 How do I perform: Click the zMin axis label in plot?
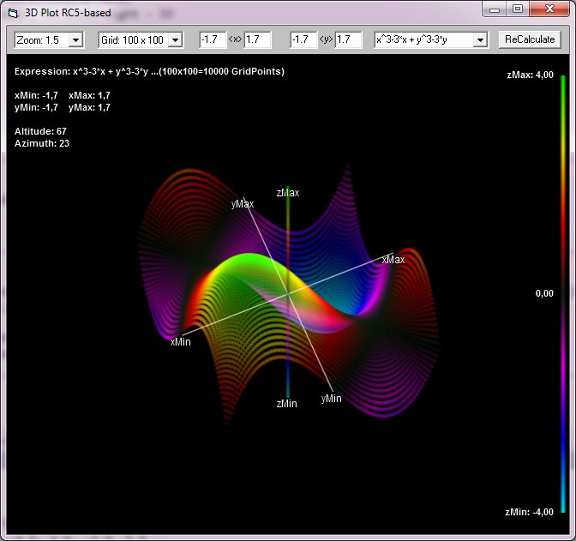pos(287,403)
